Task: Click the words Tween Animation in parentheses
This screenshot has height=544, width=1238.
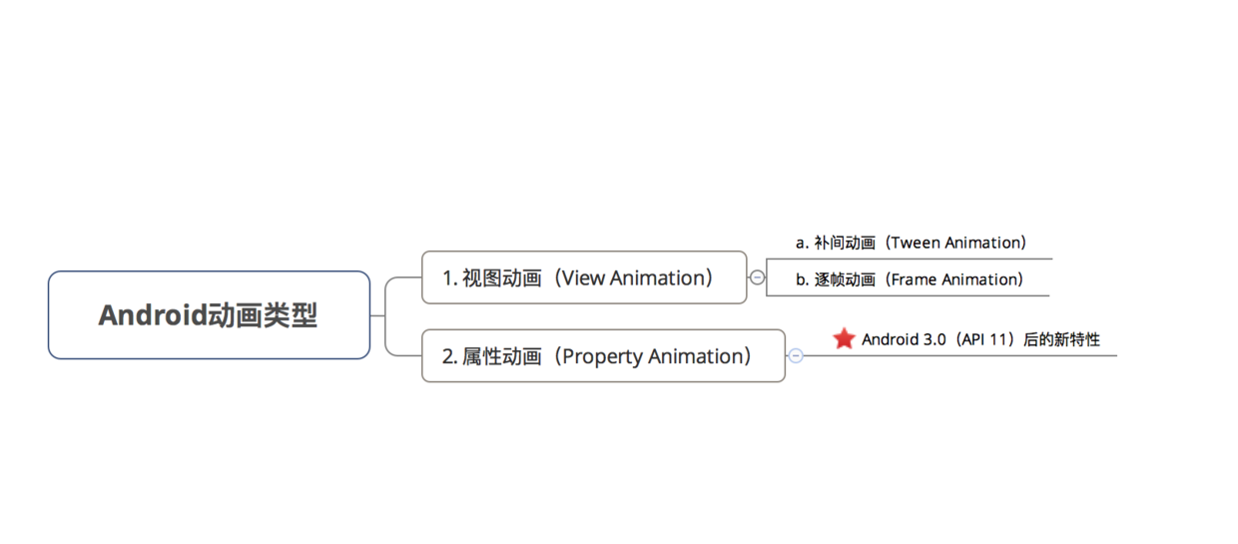Action: (x=953, y=243)
